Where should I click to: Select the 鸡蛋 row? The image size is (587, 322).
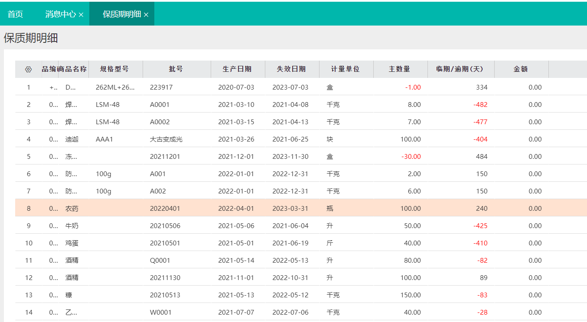(301, 243)
